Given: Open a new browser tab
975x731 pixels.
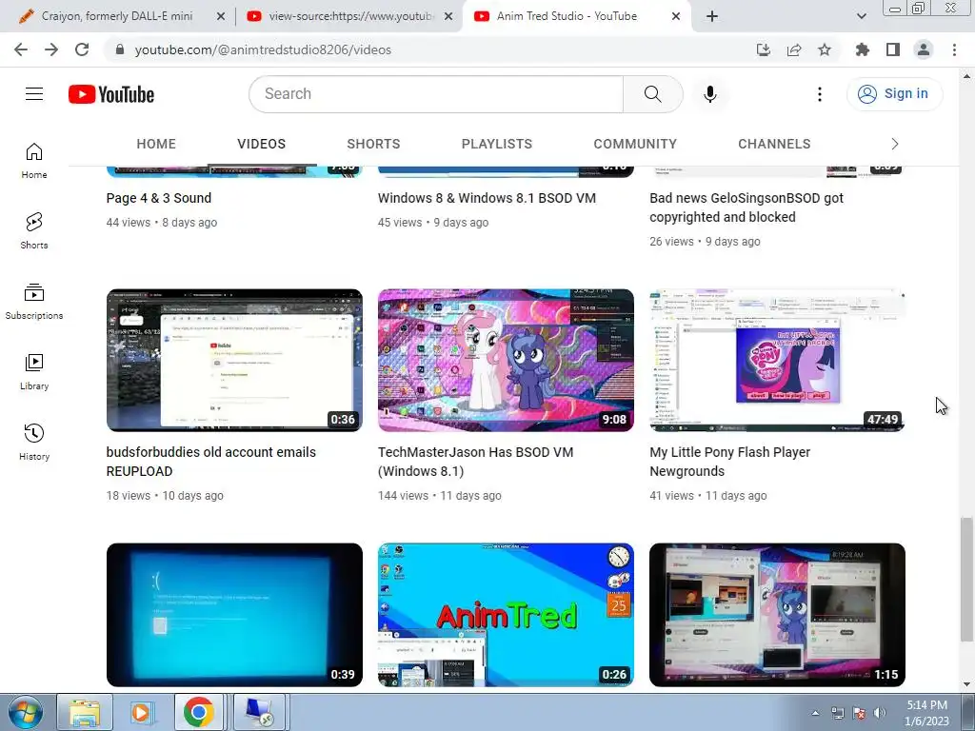Looking at the screenshot, I should (x=712, y=16).
